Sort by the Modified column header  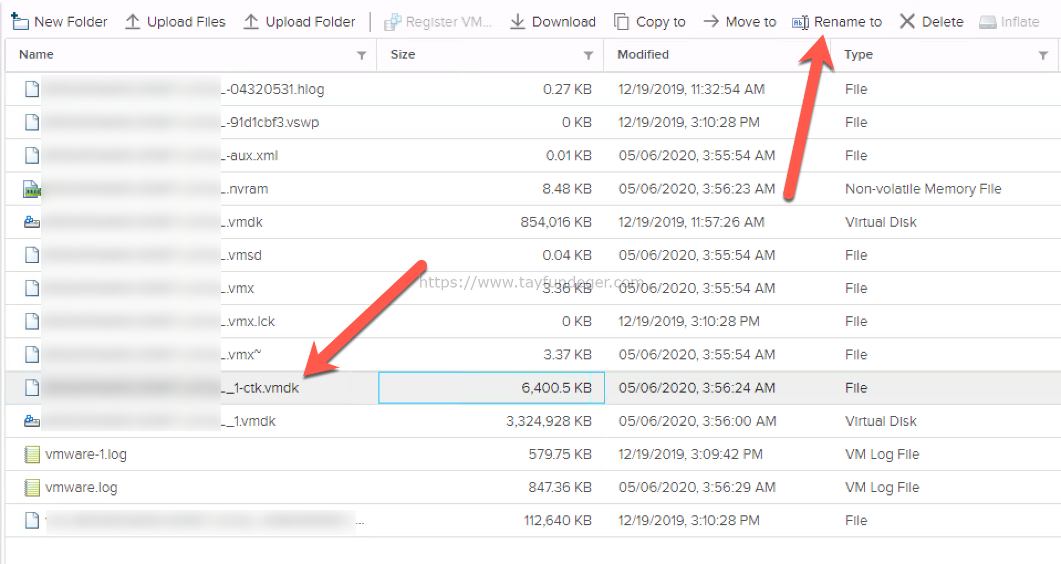point(643,54)
